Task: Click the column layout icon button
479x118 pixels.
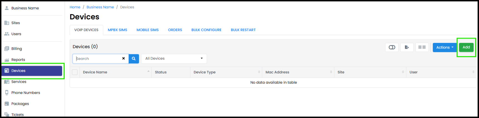Action: (422, 47)
